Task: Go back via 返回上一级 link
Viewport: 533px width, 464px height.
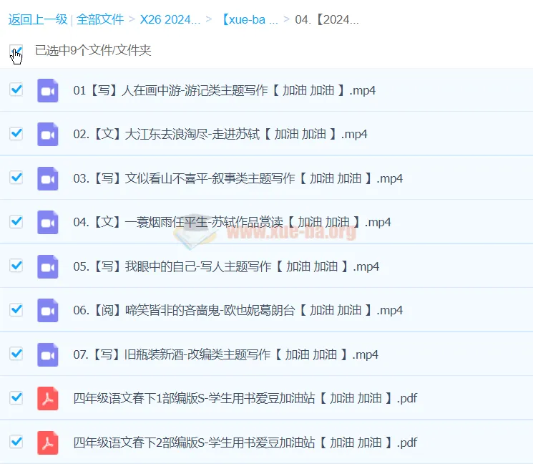Action: (37, 19)
